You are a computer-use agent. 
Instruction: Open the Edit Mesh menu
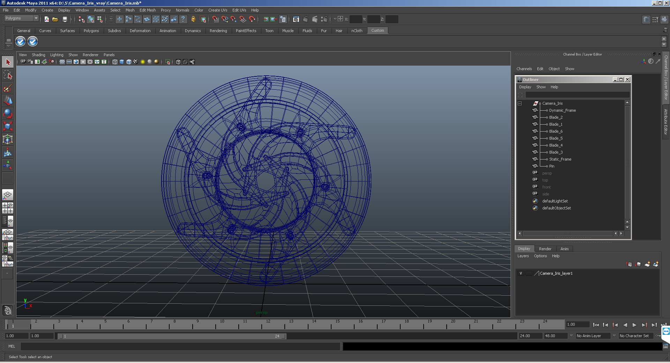[148, 10]
